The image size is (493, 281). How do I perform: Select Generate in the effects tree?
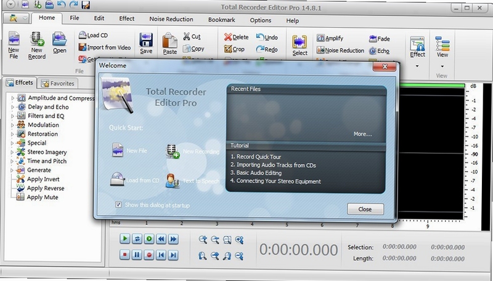tap(39, 170)
